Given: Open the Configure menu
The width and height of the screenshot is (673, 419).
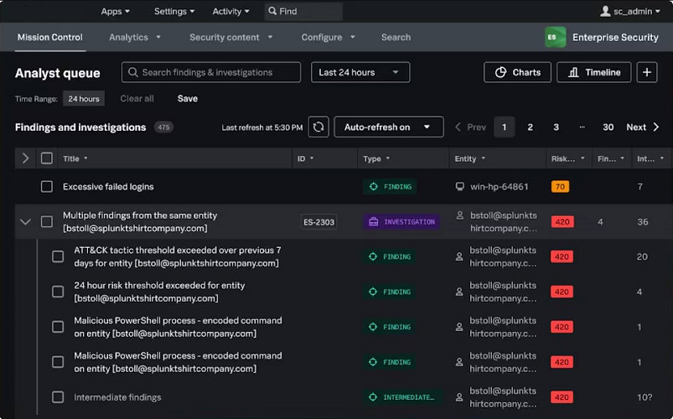Looking at the screenshot, I should (328, 38).
